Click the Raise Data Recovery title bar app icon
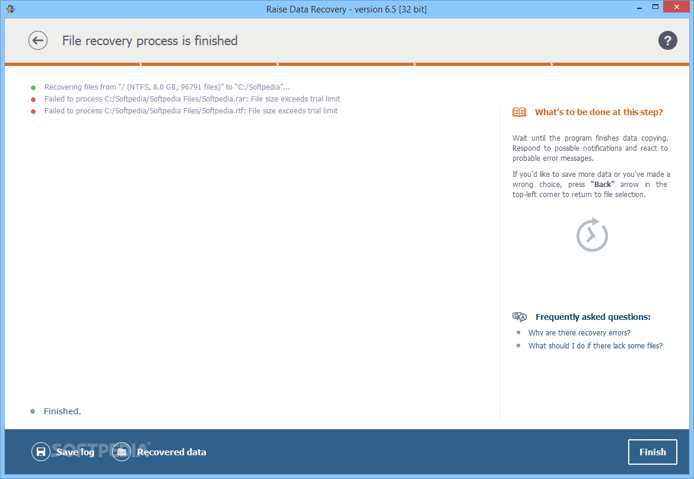The height and width of the screenshot is (479, 694). 11,9
